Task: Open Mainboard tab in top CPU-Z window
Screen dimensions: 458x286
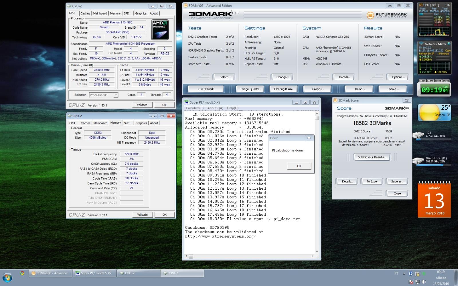Action: pos(100,13)
